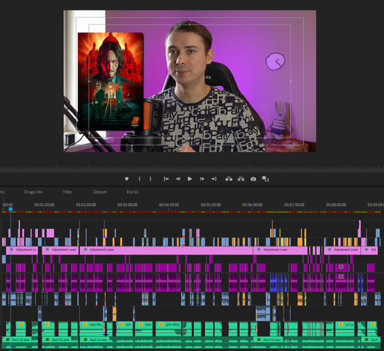The width and height of the screenshot is (384, 351).
Task: Click the Go to Out point button
Action: pyautogui.click(x=213, y=179)
